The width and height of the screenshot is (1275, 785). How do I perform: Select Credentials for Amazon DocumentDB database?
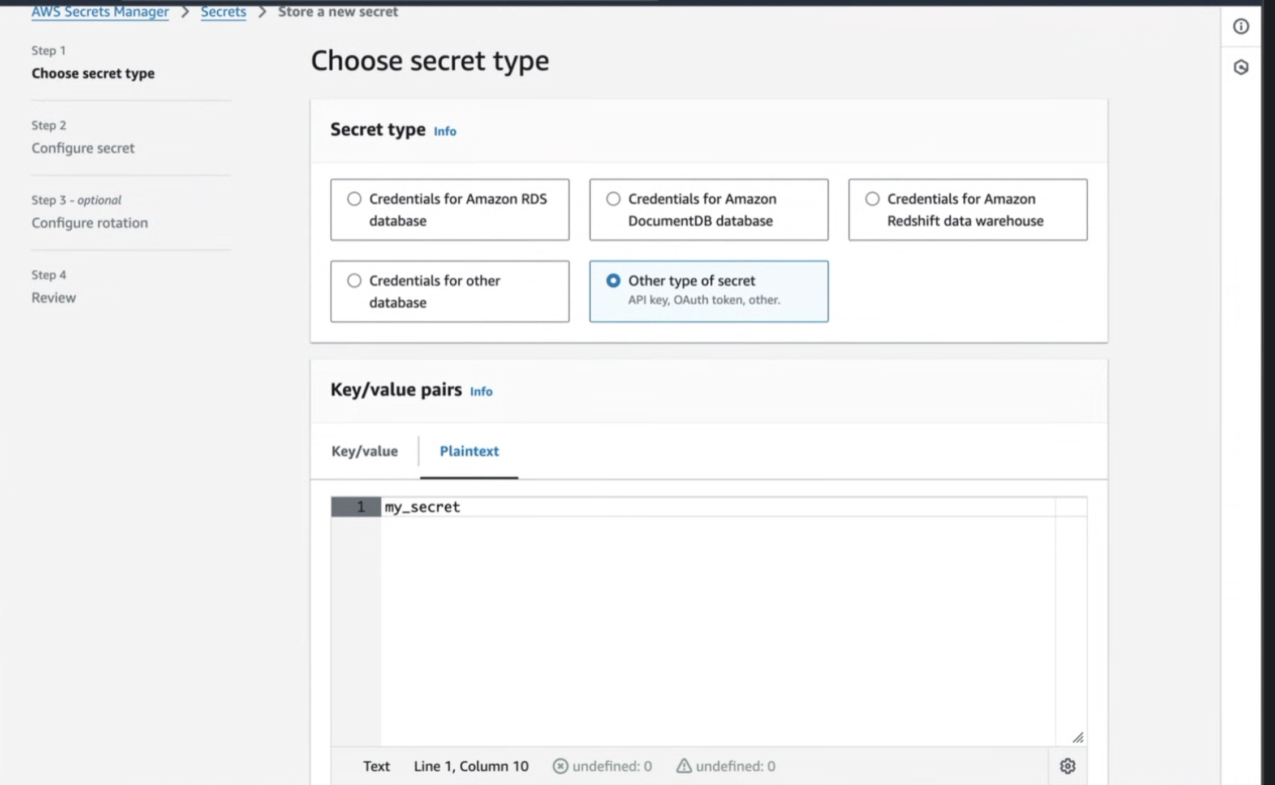pyautogui.click(x=709, y=210)
